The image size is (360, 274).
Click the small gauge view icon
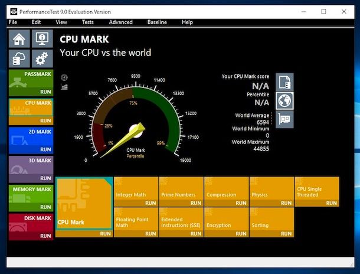(64, 77)
